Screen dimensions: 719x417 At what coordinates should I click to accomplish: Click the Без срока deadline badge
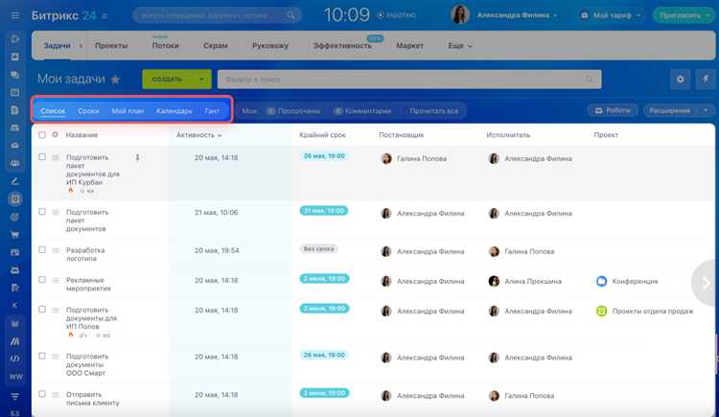click(318, 248)
